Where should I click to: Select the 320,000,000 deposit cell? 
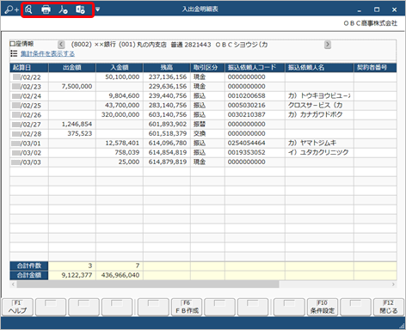click(x=120, y=115)
